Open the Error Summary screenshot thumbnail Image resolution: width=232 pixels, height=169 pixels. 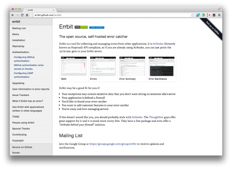[132, 66]
